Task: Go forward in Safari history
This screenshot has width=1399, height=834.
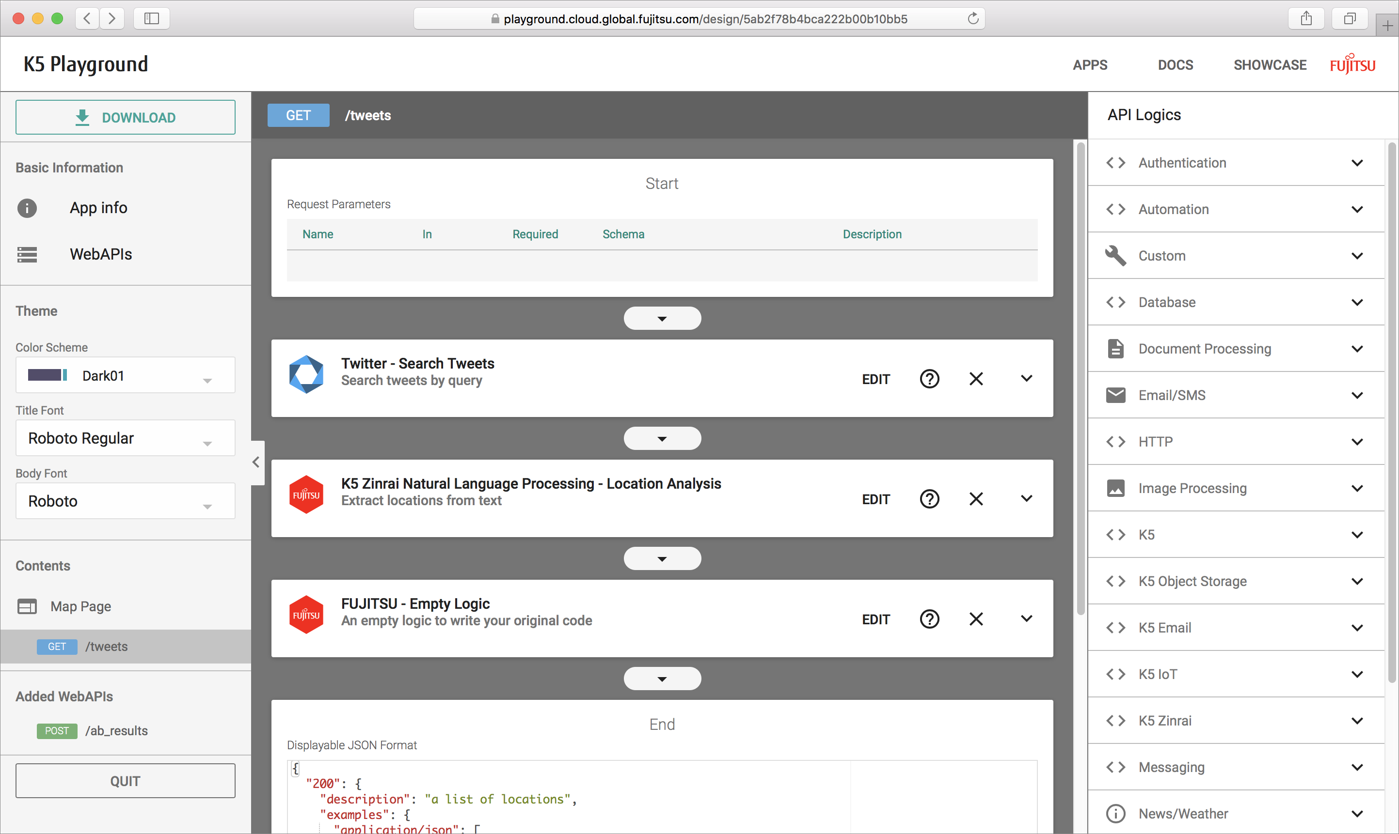Action: pyautogui.click(x=112, y=18)
